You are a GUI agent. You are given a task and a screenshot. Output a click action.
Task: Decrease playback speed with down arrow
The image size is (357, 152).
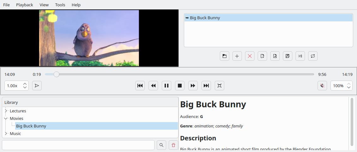pyautogui.click(x=25, y=87)
